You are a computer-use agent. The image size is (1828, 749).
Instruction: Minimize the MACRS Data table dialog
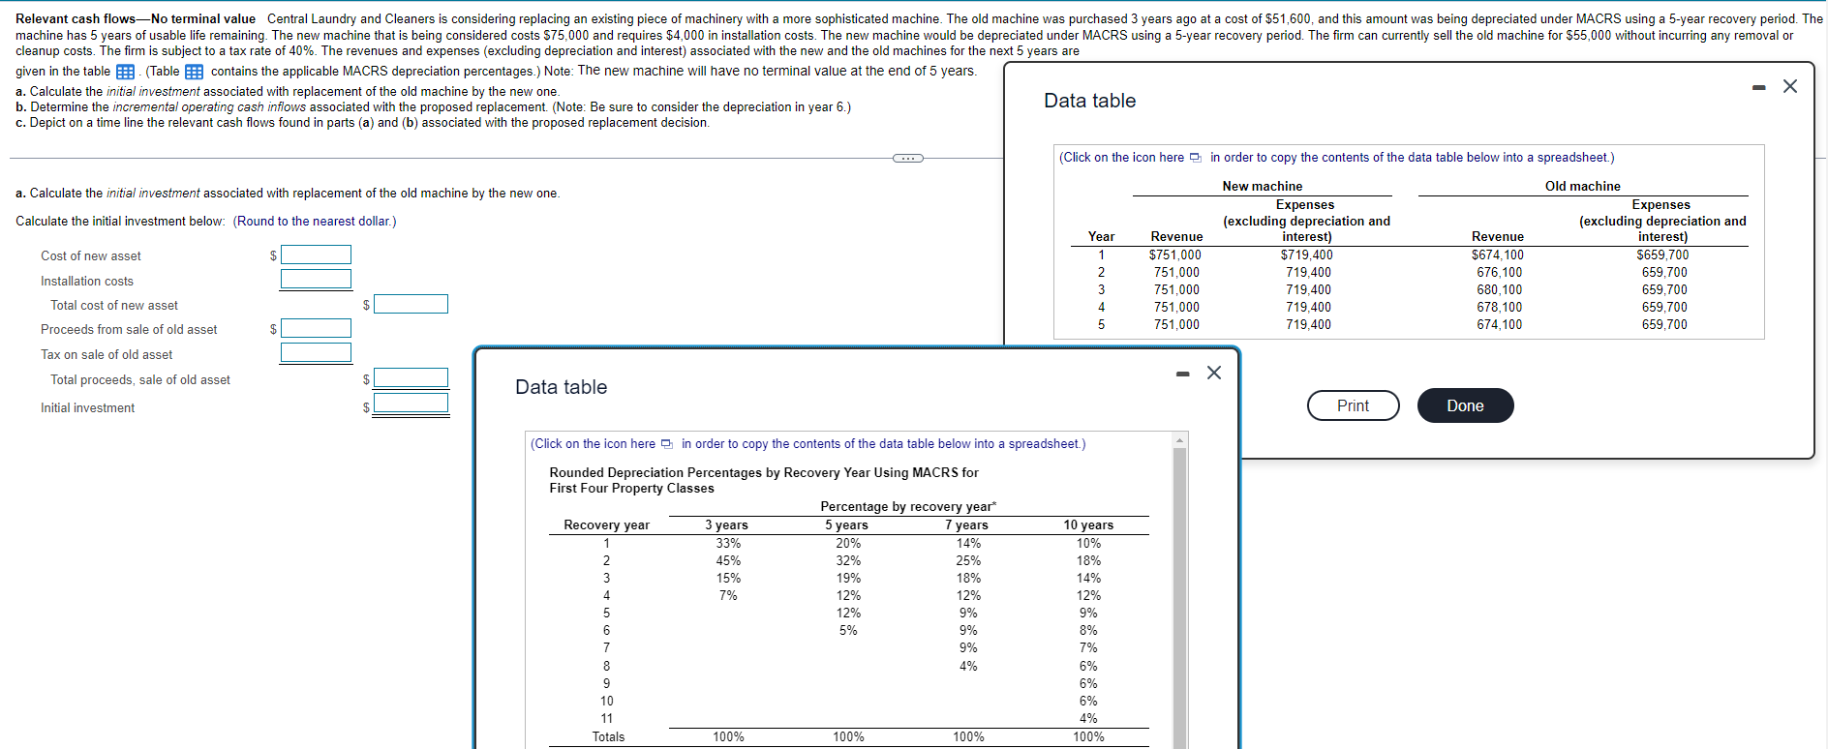1182,374
